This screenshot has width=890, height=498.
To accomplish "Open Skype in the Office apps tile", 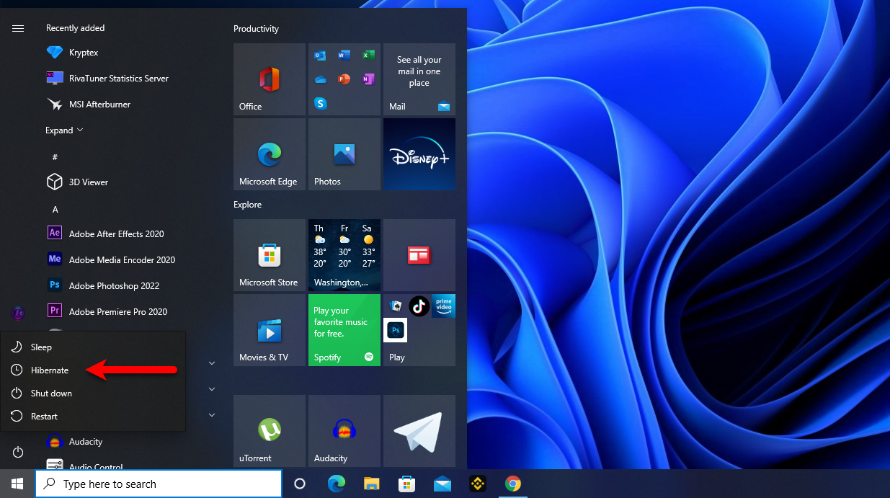I will coord(321,103).
